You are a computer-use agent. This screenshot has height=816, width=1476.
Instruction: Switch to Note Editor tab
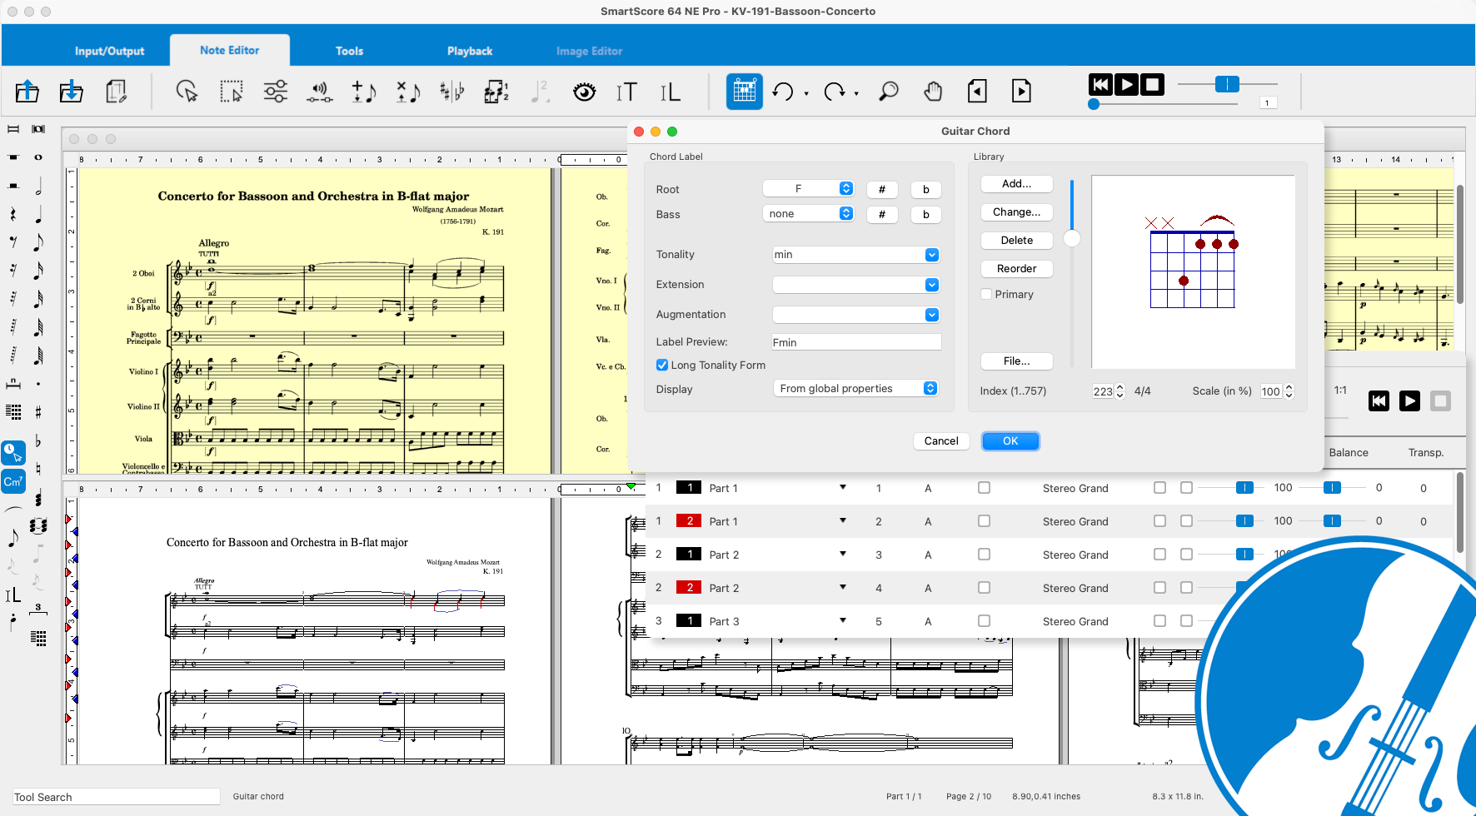230,50
